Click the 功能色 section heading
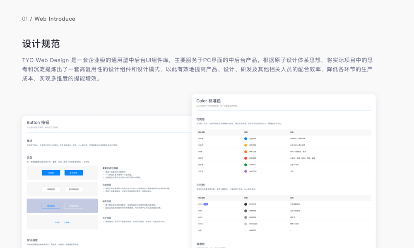Viewport: 414px width, 248px height. (200, 119)
